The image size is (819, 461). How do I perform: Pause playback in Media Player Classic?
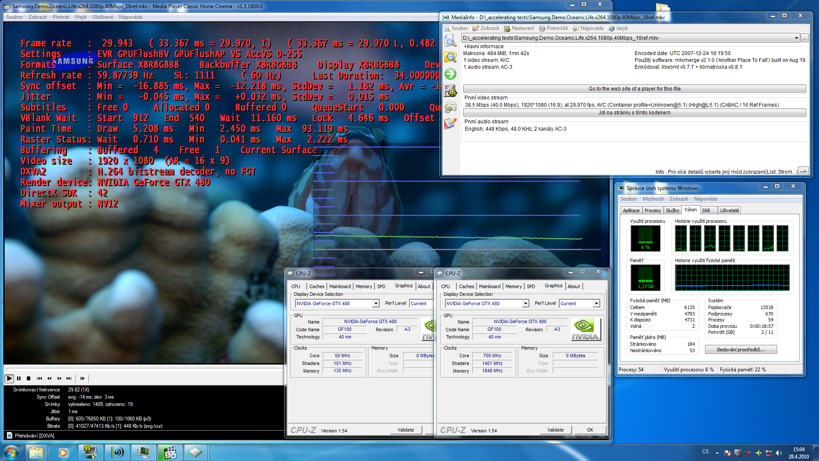(19, 378)
